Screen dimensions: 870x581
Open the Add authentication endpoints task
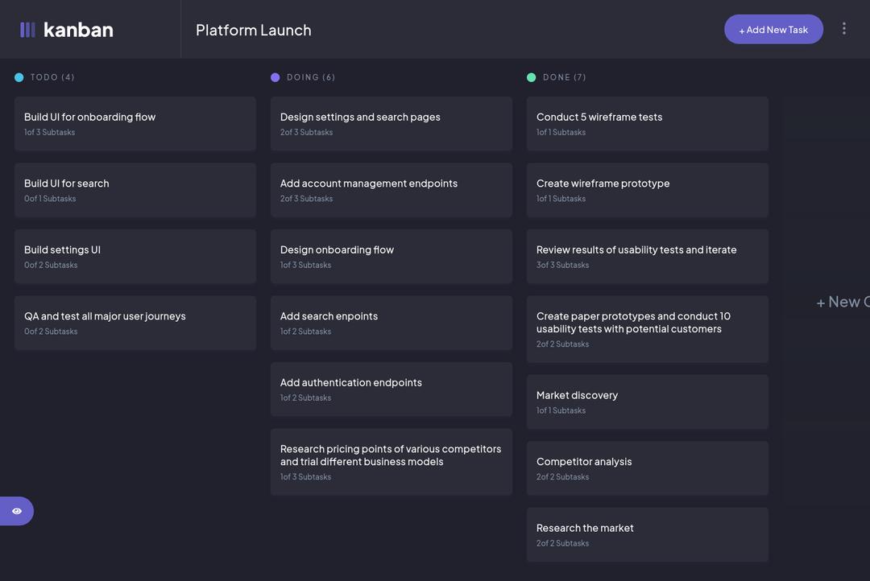(x=391, y=389)
